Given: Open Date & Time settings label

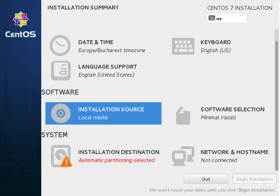Looking at the screenshot, I should (x=96, y=42).
